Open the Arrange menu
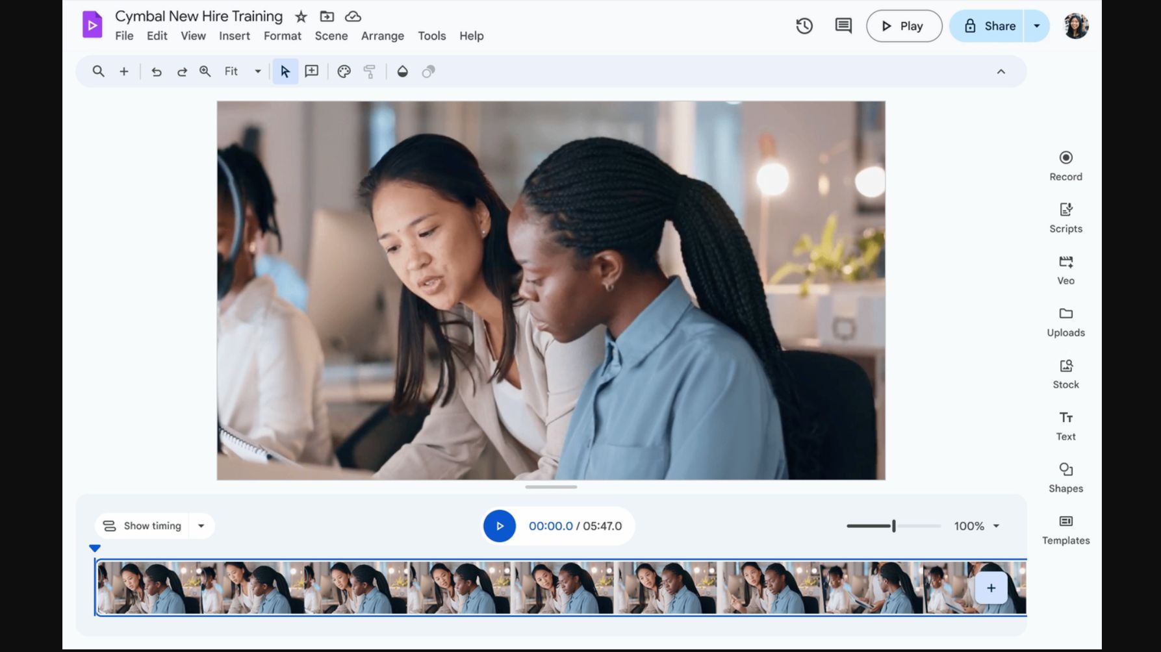This screenshot has width=1161, height=652. tap(382, 36)
